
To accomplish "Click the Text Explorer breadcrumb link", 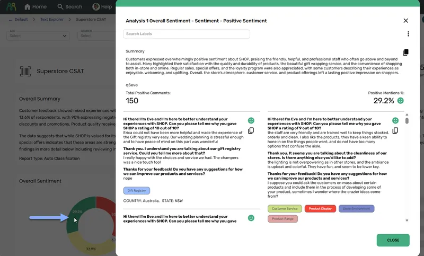I will click(51, 20).
